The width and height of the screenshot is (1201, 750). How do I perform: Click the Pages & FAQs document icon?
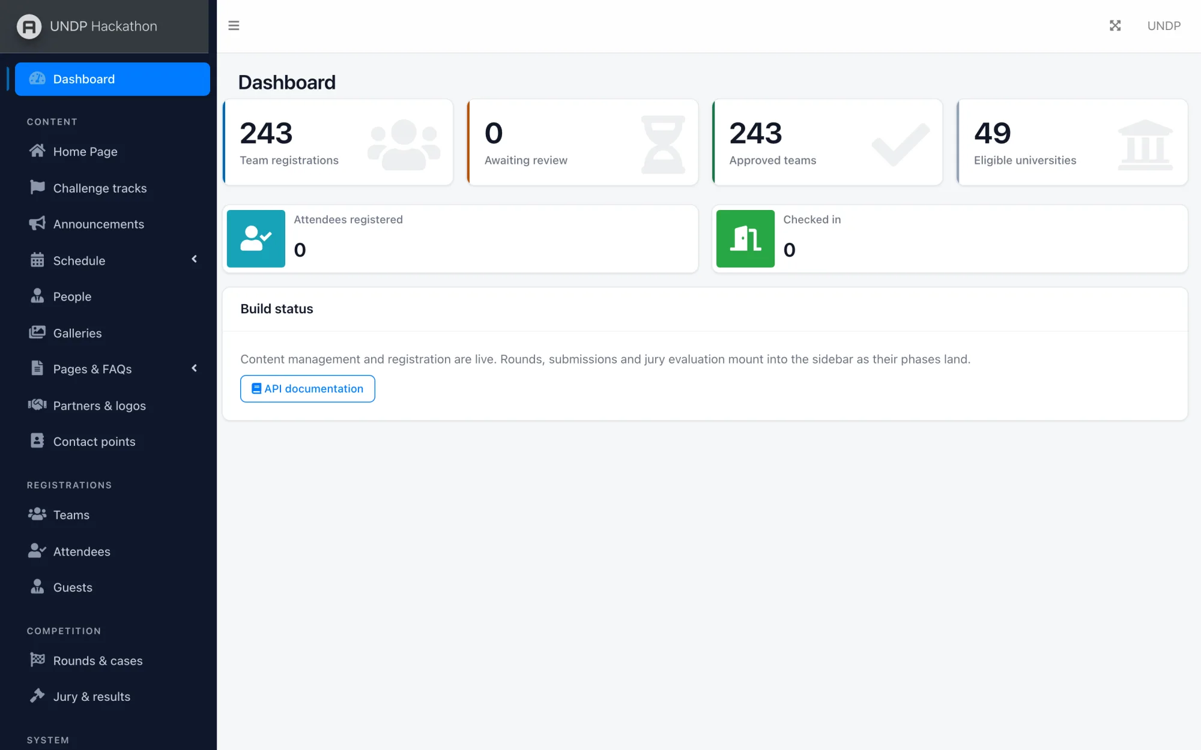(37, 368)
